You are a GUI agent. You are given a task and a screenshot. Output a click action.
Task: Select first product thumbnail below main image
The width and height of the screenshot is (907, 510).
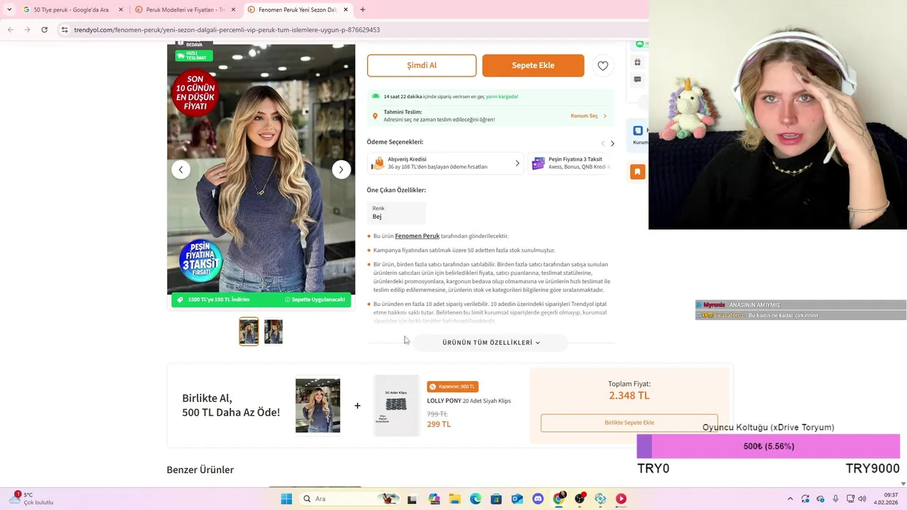(249, 331)
